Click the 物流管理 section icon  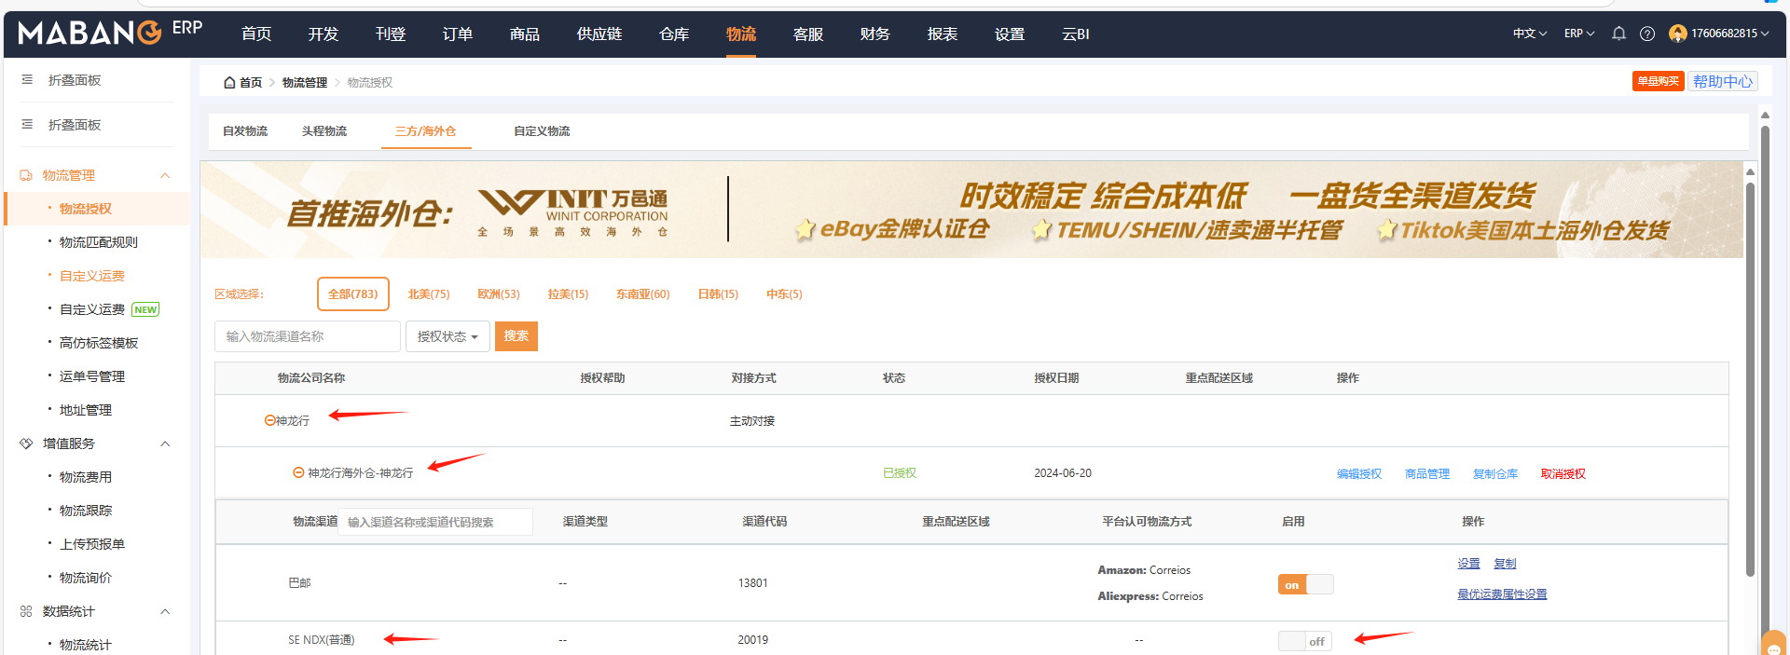[x=26, y=175]
